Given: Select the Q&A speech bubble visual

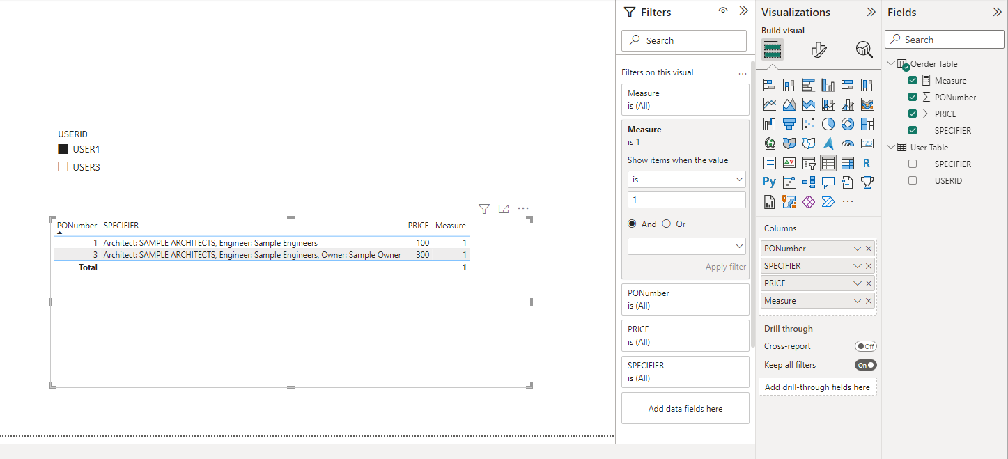Looking at the screenshot, I should (828, 182).
